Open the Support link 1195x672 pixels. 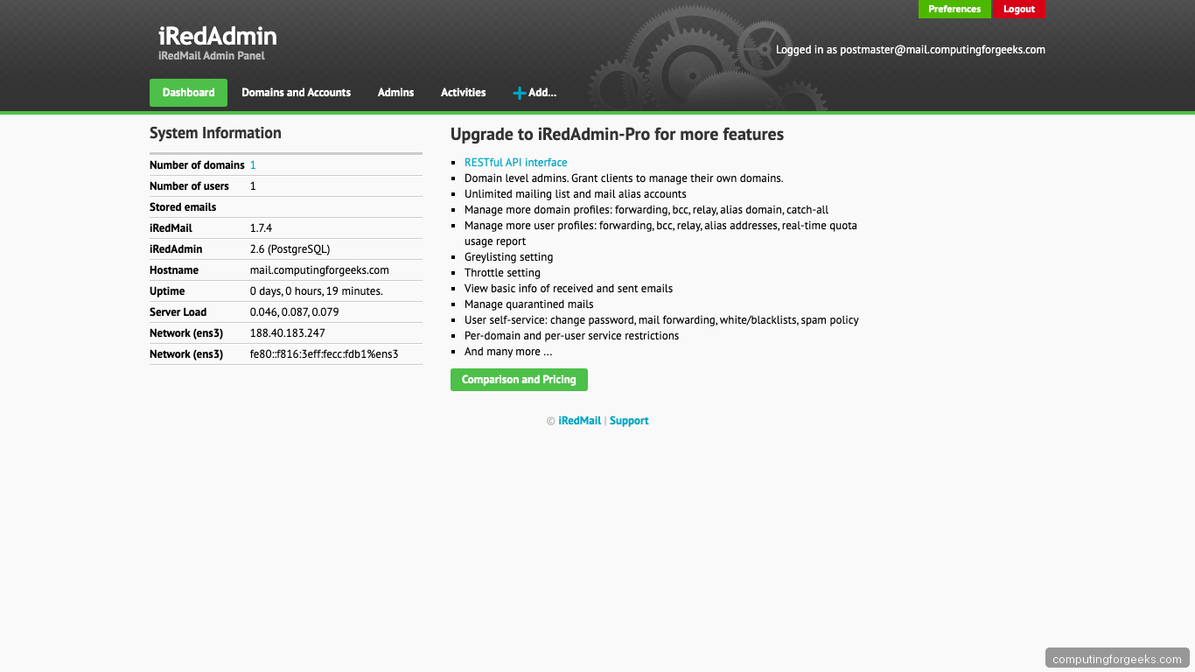point(629,420)
